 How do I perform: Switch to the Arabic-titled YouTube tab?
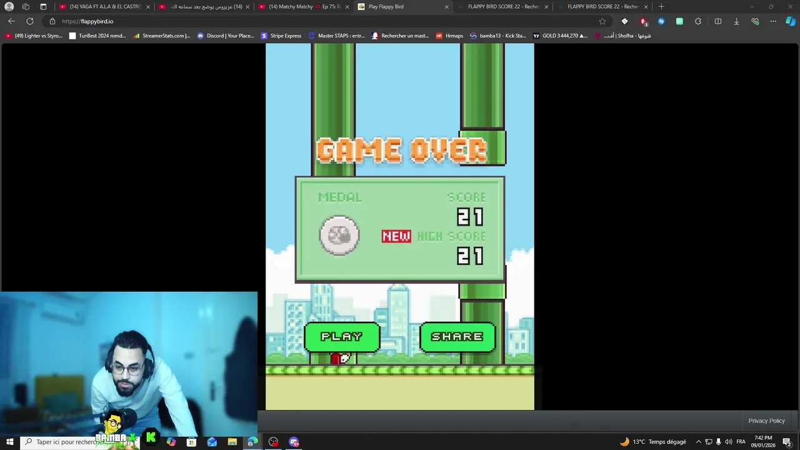point(204,6)
